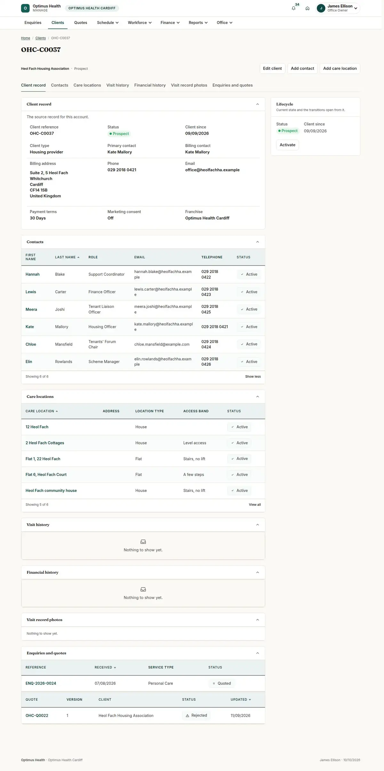Collapse the Visit history section chevron

pyautogui.click(x=258, y=525)
